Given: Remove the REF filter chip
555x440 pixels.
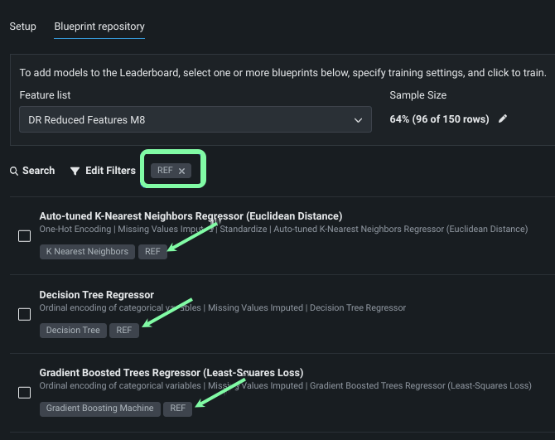Looking at the screenshot, I should click(x=182, y=171).
